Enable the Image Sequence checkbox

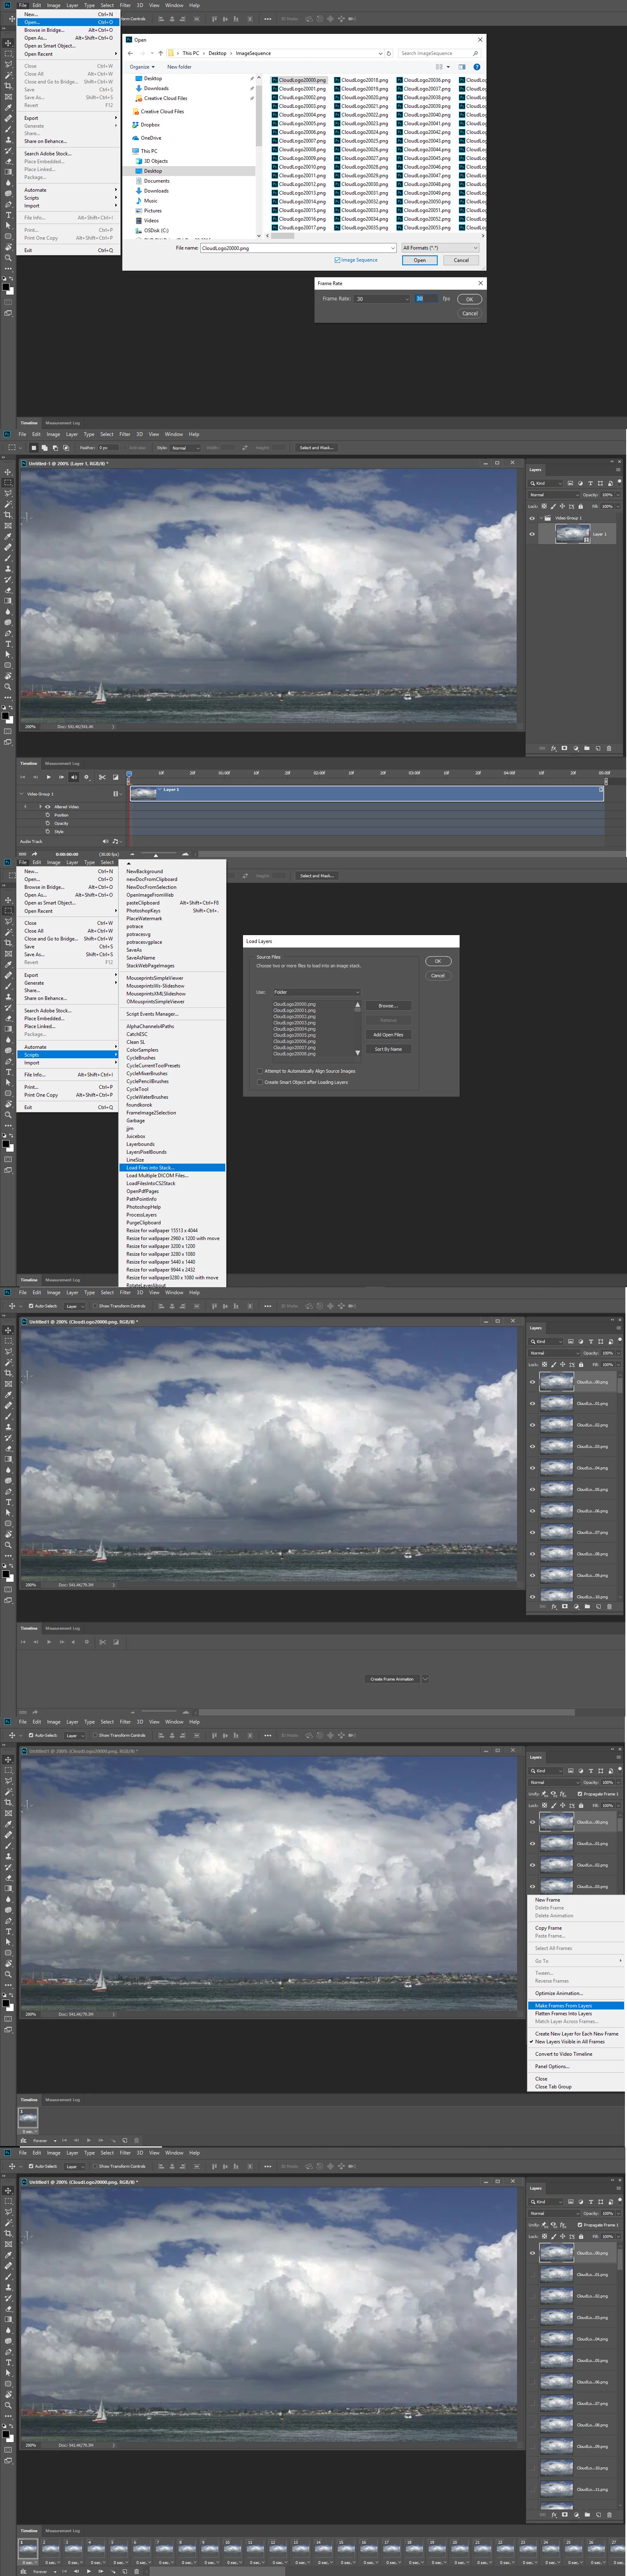337,260
